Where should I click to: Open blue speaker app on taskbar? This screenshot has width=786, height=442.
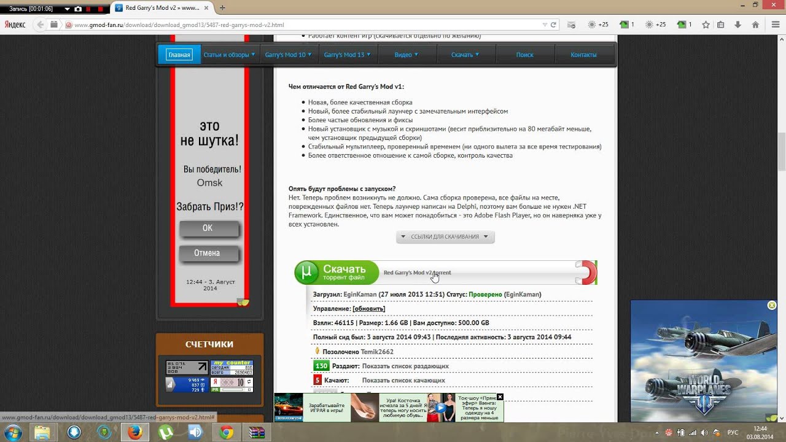[x=196, y=432]
